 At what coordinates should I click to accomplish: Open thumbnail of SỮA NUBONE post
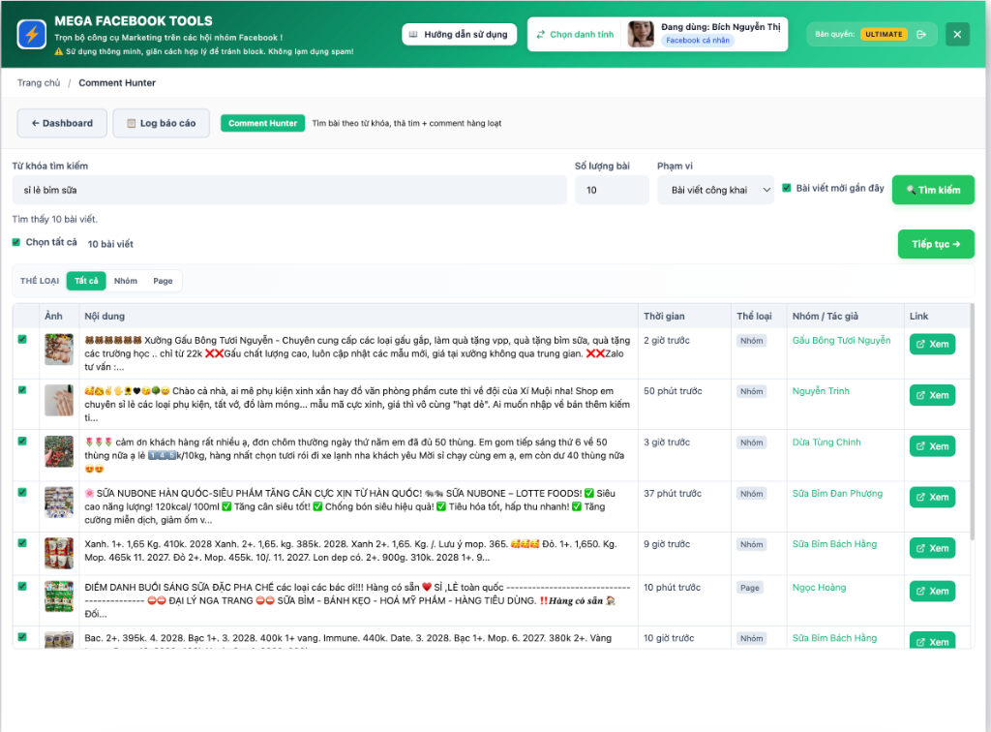pyautogui.click(x=59, y=503)
